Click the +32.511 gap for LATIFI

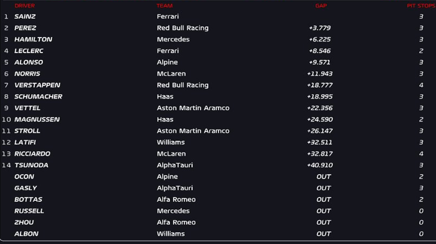tap(320, 142)
